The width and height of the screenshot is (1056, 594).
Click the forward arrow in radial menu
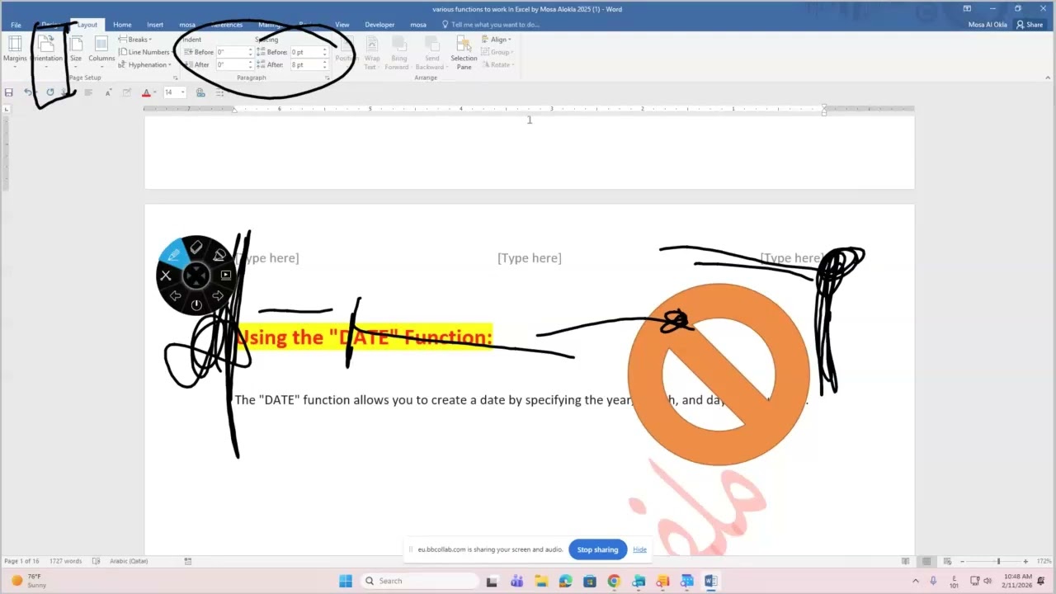coord(218,295)
